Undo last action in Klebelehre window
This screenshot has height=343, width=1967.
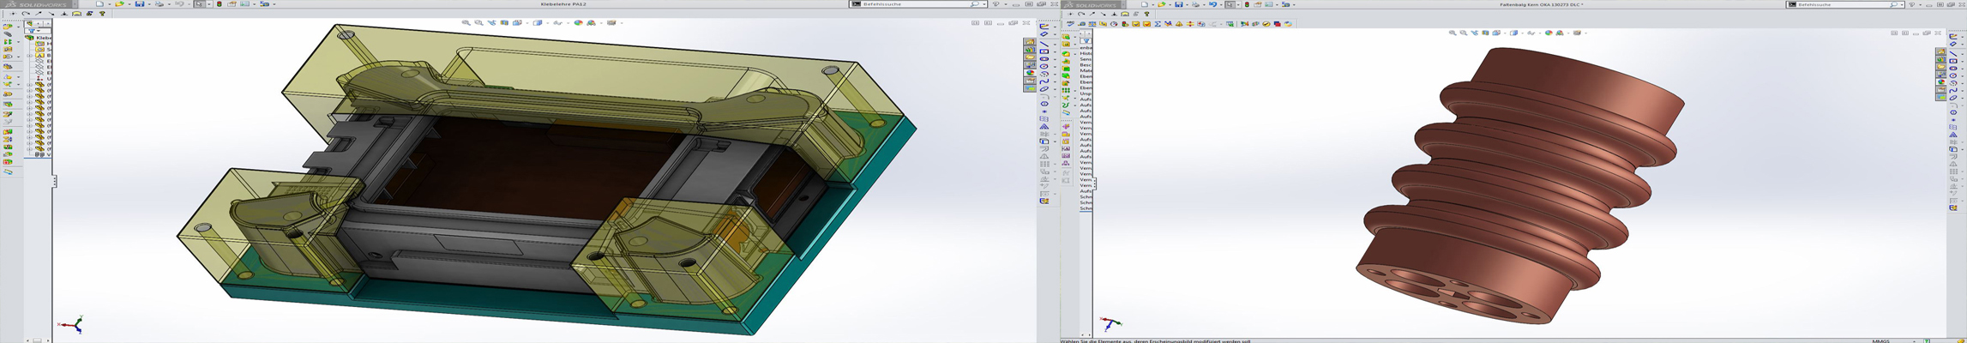coord(179,4)
